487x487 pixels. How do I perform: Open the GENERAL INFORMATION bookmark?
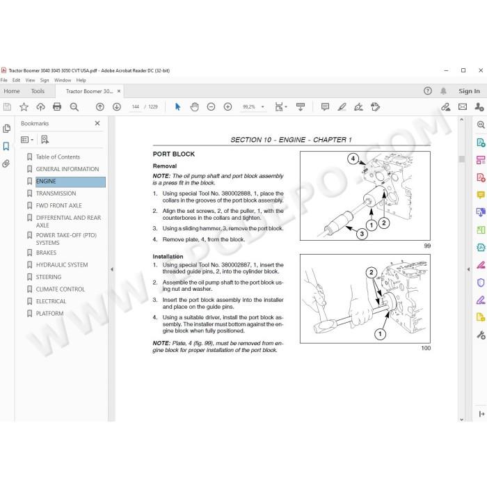pyautogui.click(x=67, y=169)
